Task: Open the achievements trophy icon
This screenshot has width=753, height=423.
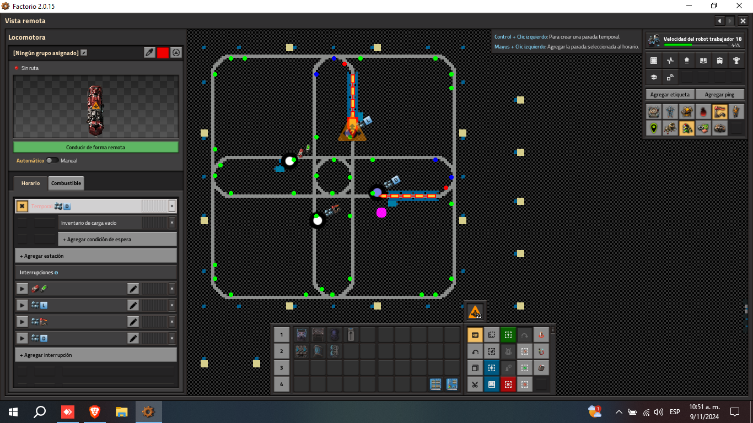Action: [x=736, y=61]
